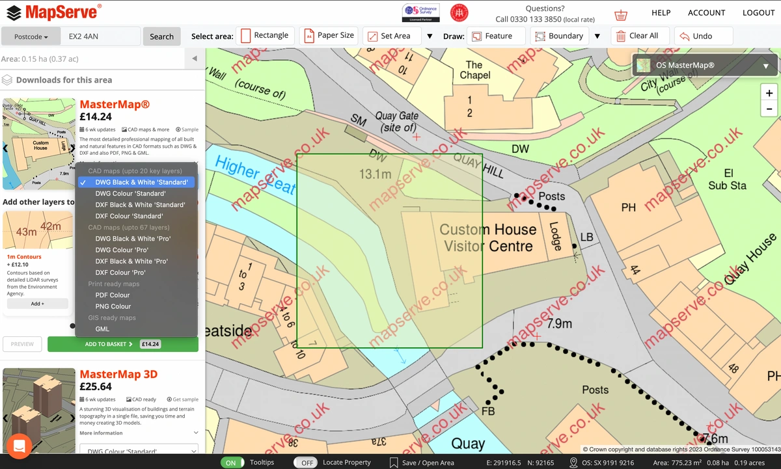Click LOGOUT
The image size is (781, 469).
759,13
